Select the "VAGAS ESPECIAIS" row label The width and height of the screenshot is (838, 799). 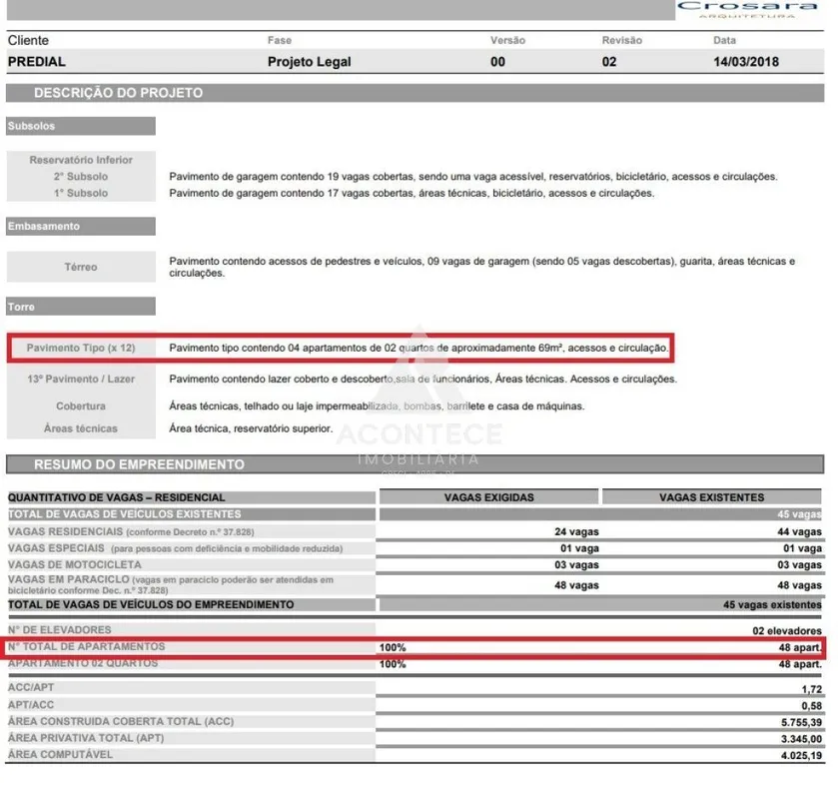pyautogui.click(x=176, y=548)
